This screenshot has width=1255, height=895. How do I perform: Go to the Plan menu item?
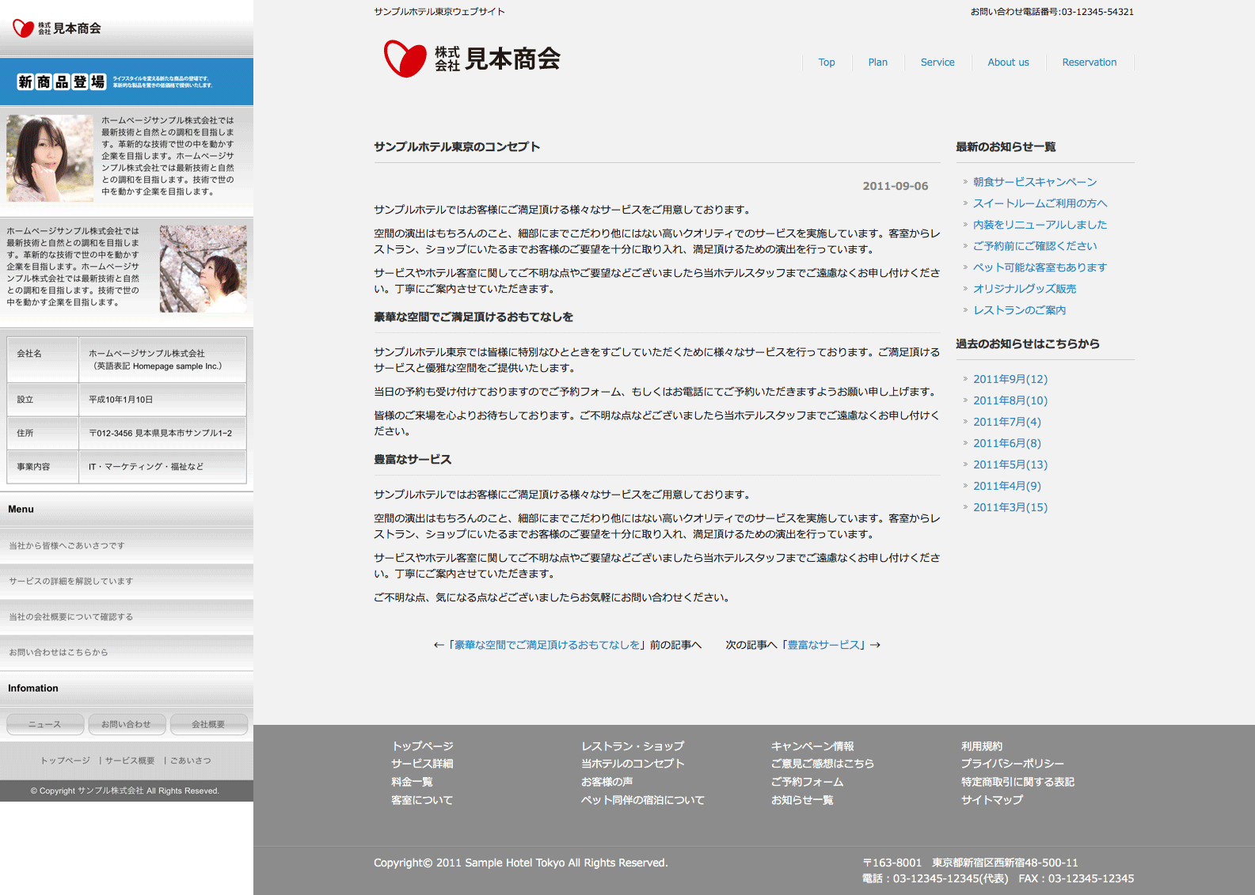[x=877, y=63]
